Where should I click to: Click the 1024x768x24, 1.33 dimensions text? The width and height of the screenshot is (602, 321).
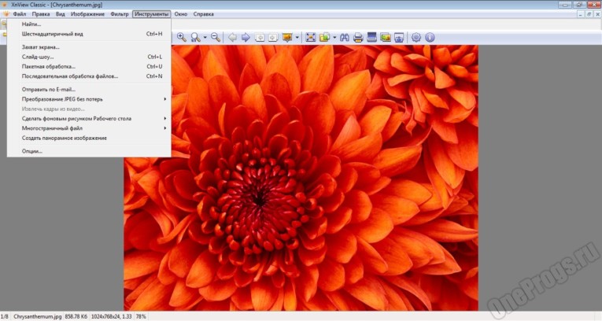click(111, 316)
